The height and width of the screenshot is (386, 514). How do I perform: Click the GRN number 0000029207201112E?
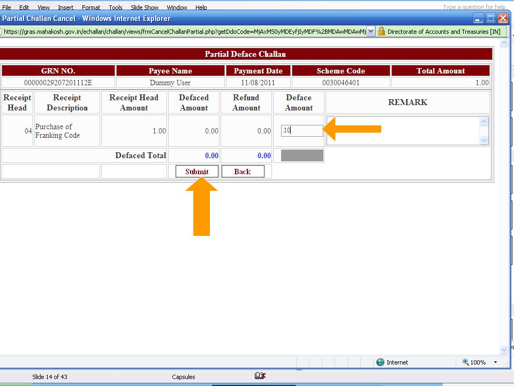pyautogui.click(x=58, y=83)
